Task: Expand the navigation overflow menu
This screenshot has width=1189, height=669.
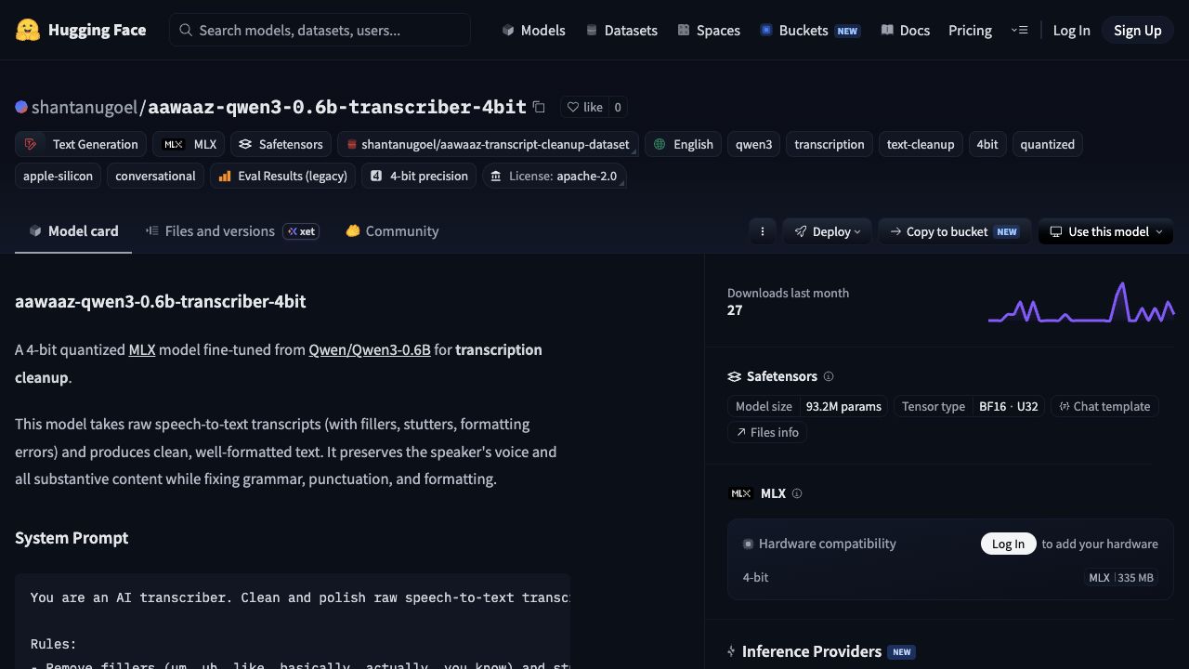Action: tap(1019, 30)
